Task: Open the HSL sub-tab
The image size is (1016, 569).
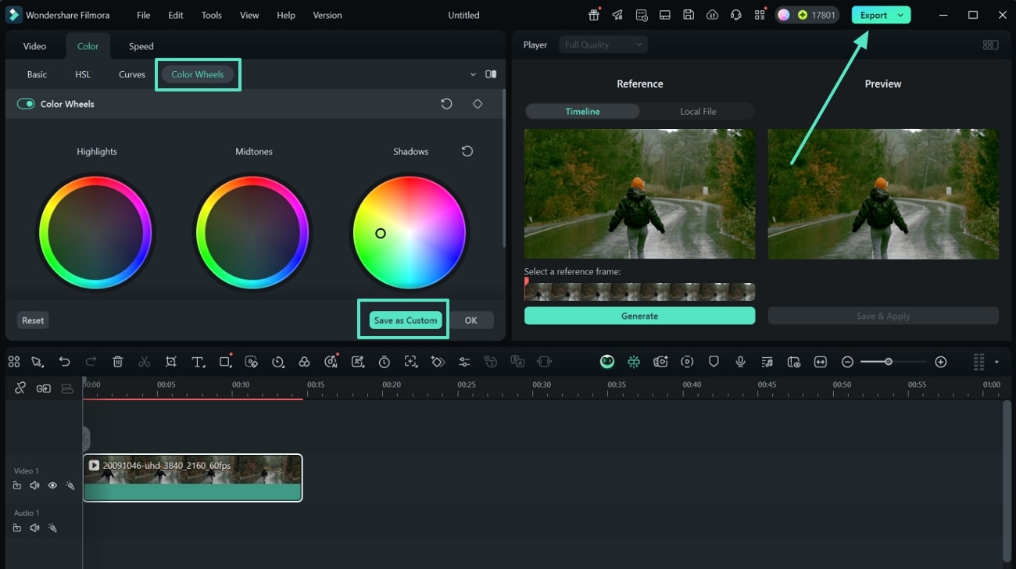Action: click(x=83, y=74)
